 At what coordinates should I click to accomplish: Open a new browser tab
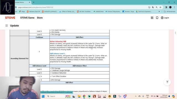34,2
